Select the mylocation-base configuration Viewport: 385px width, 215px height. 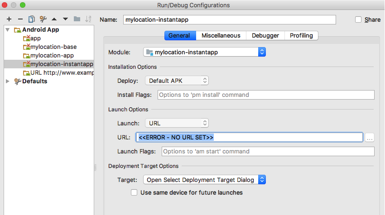click(53, 47)
